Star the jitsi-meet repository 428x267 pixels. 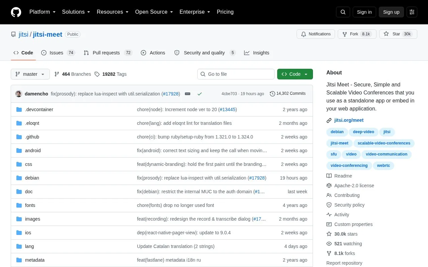click(398, 34)
